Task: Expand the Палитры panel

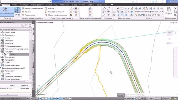Action: pos(8,18)
